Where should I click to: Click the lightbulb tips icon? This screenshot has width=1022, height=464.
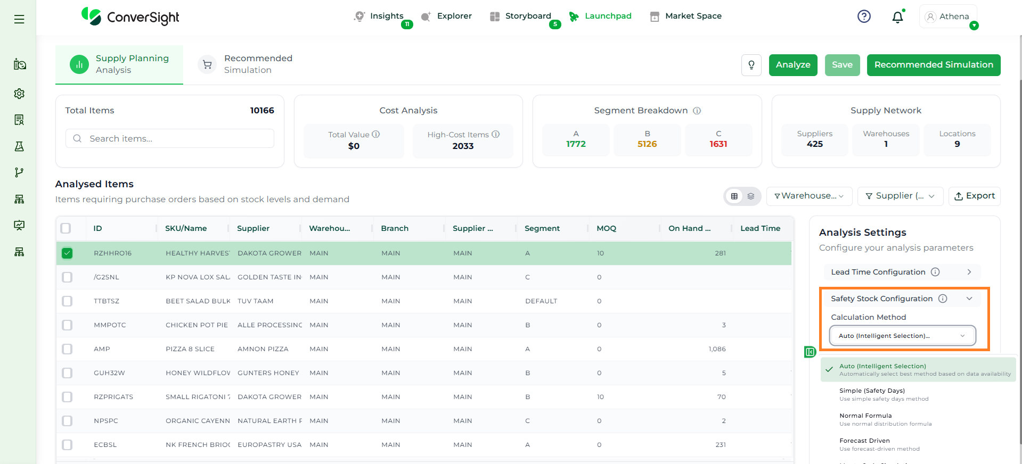(x=751, y=65)
